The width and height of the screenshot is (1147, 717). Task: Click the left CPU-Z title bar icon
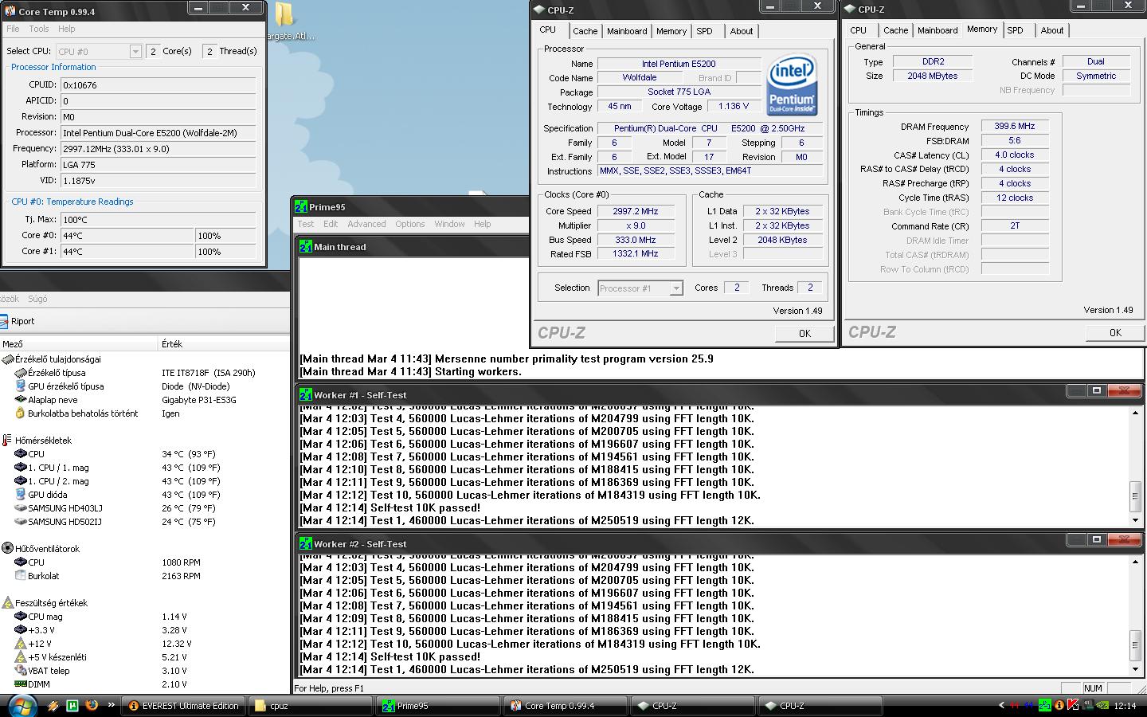[539, 10]
